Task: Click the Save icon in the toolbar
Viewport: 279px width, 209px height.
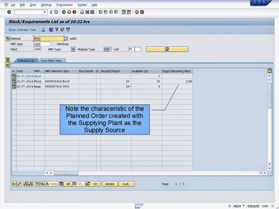Action: 56,12
